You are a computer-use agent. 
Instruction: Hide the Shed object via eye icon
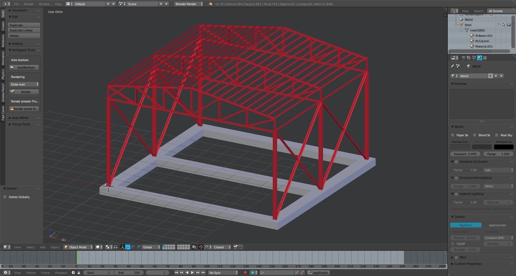tap(498, 25)
